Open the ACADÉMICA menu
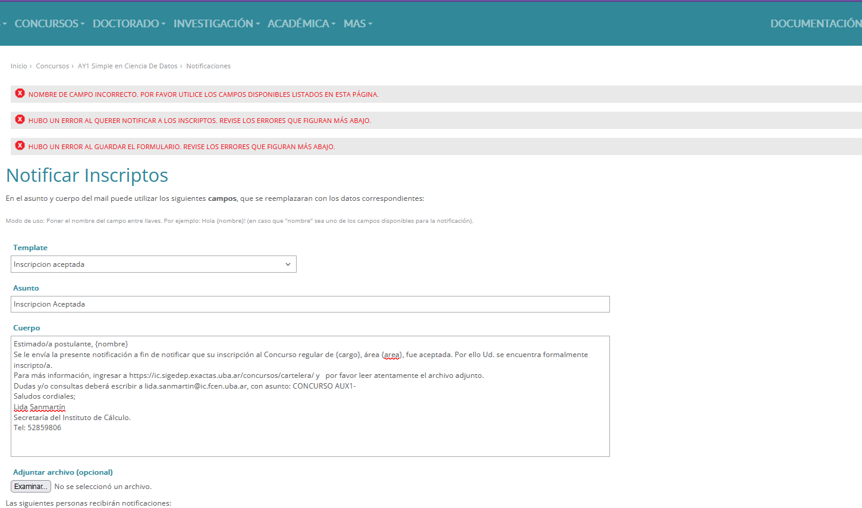 [x=301, y=24]
